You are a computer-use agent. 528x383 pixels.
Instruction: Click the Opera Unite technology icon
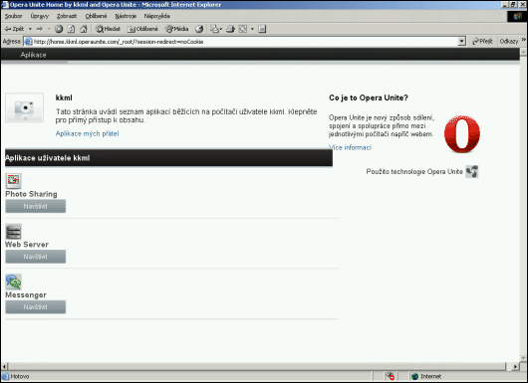pos(472,171)
